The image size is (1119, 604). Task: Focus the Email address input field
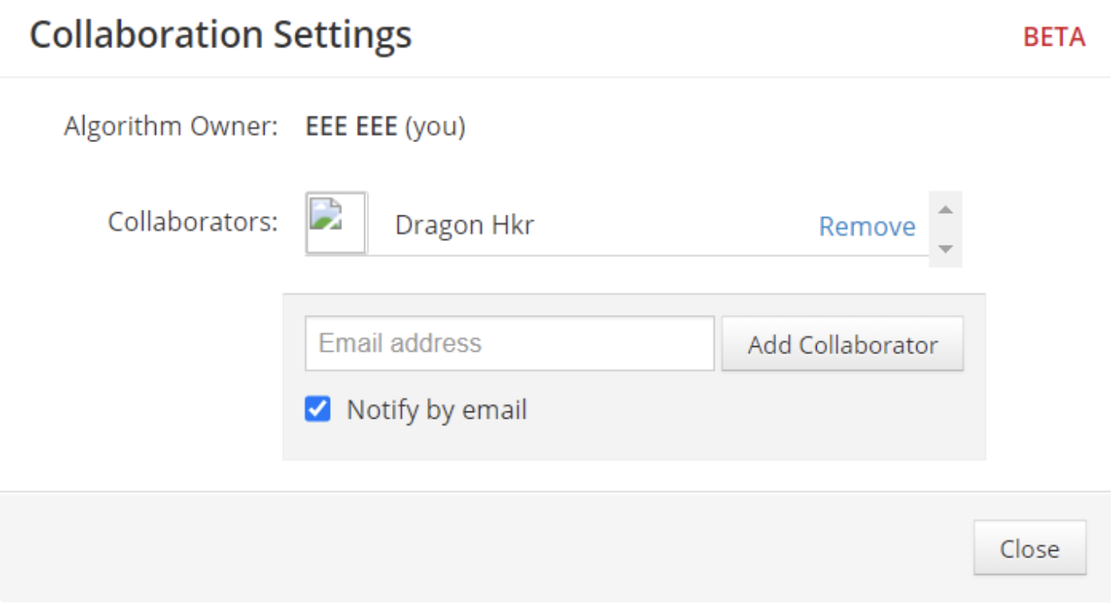510,344
